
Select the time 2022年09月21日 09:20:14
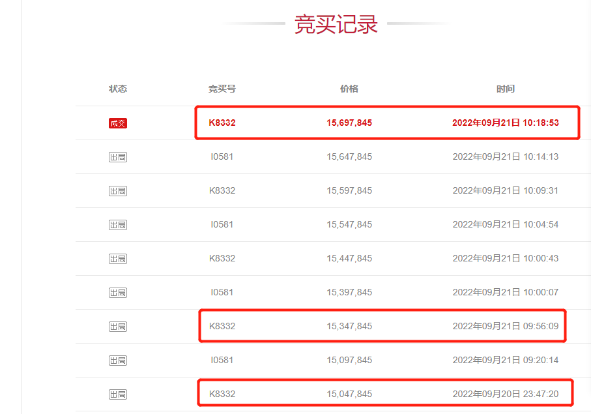click(506, 361)
